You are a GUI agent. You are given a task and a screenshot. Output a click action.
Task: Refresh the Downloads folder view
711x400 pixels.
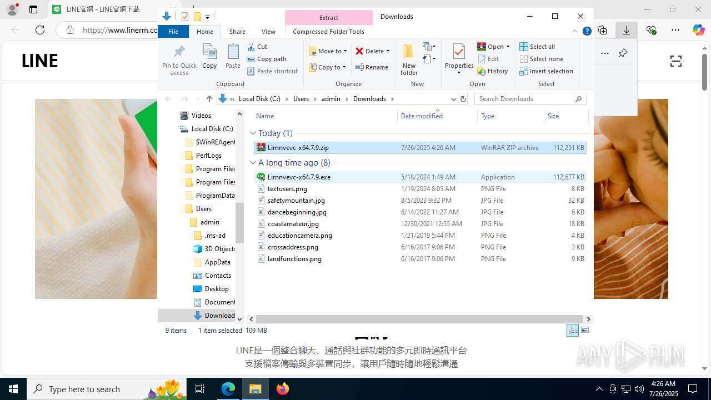(x=463, y=99)
